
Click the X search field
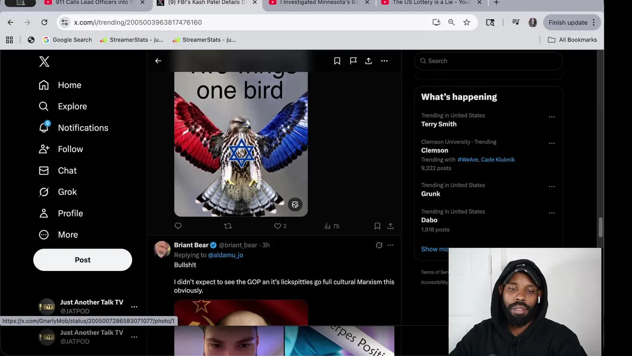point(488,61)
